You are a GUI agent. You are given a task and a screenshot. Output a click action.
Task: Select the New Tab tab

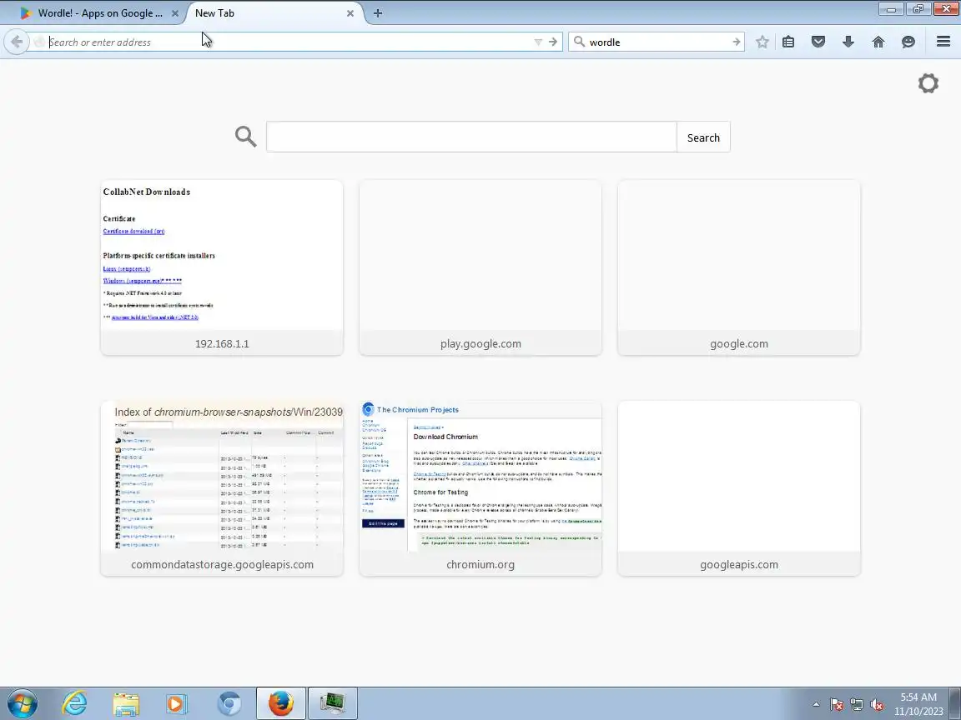[269, 12]
